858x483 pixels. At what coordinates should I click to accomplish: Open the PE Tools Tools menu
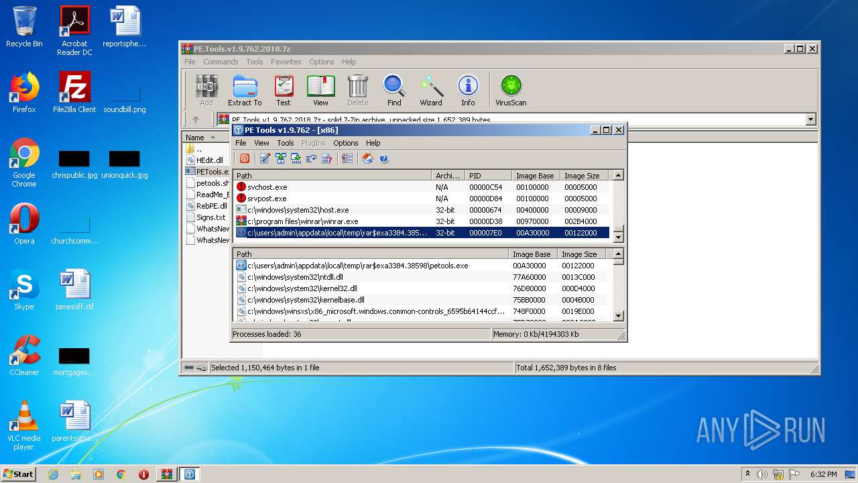pos(286,143)
